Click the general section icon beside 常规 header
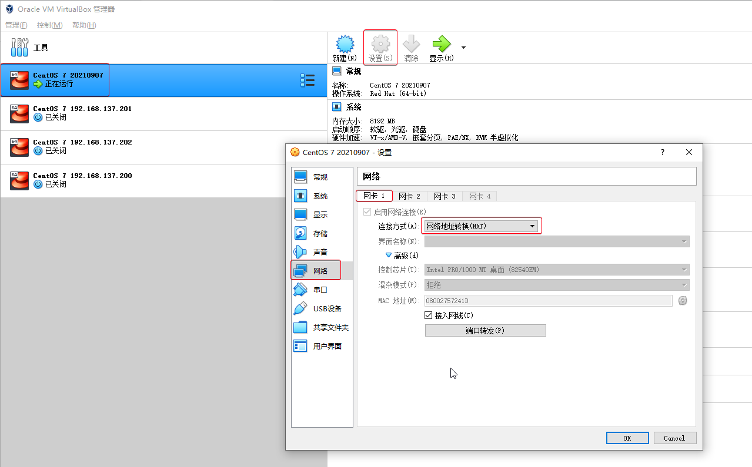The height and width of the screenshot is (467, 752). click(x=337, y=71)
